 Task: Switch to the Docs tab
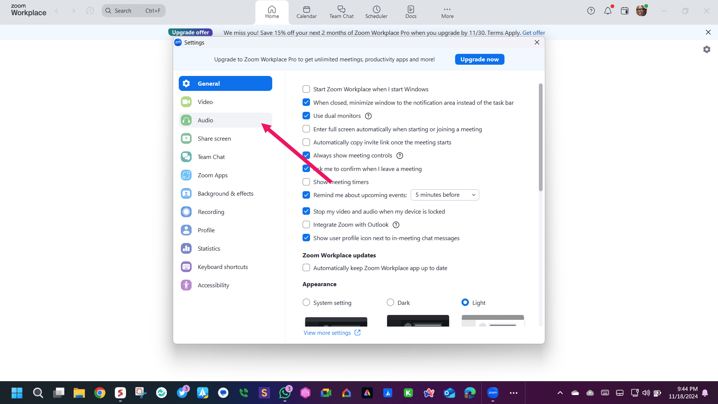coord(411,12)
